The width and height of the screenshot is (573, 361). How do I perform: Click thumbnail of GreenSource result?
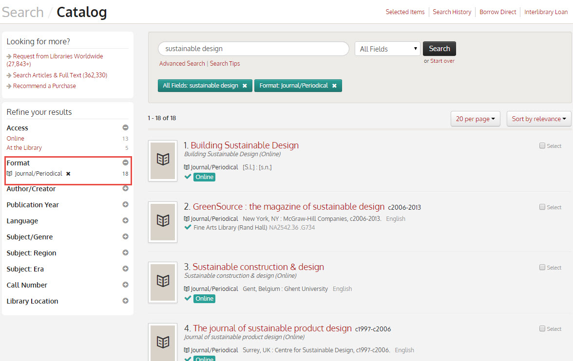click(163, 222)
